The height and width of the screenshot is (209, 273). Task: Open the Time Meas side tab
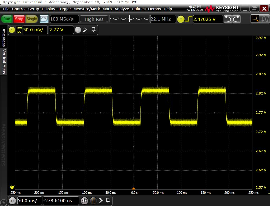click(4, 37)
